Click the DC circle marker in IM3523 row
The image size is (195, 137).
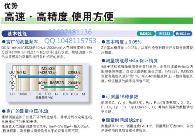coord(13,87)
